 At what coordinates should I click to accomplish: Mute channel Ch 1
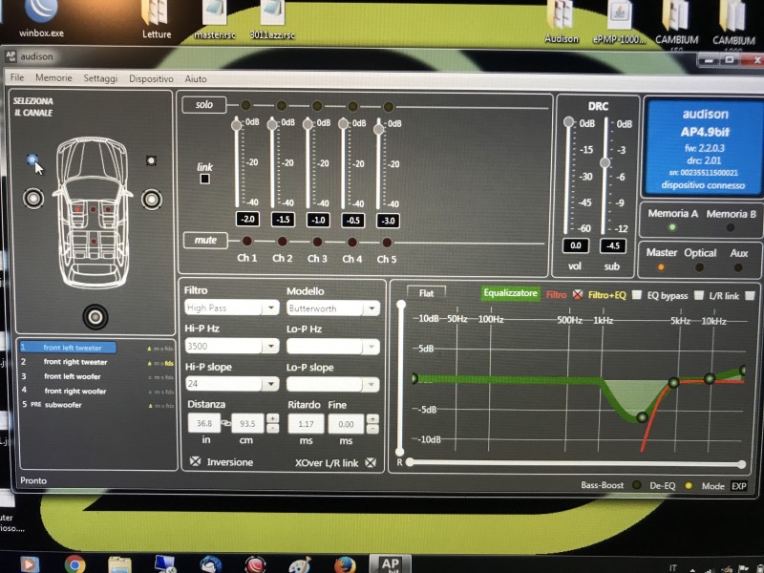(x=247, y=241)
